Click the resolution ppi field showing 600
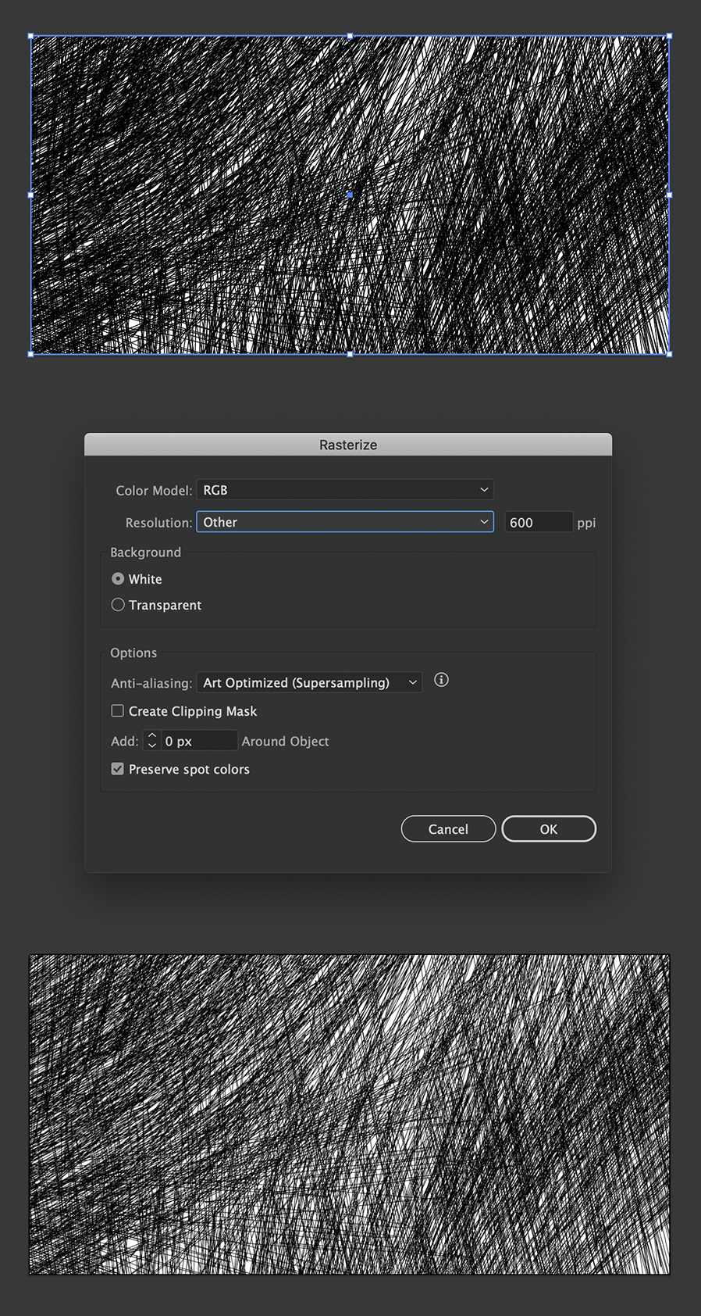This screenshot has width=701, height=1316. pyautogui.click(x=539, y=522)
